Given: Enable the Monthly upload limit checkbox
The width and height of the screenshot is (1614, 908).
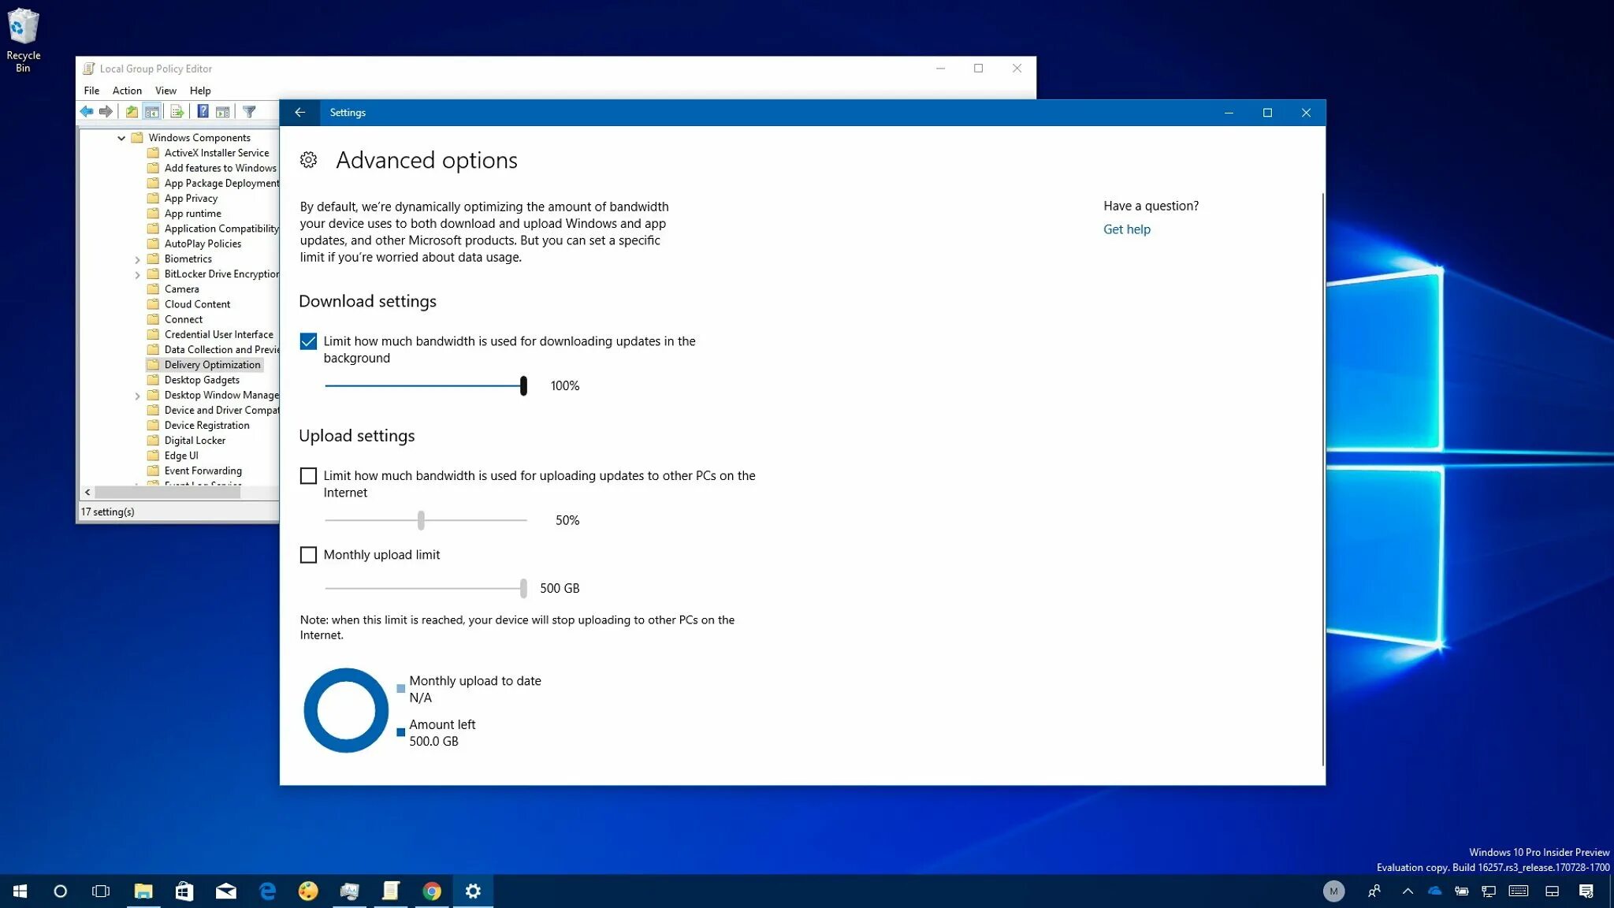Looking at the screenshot, I should click(308, 554).
